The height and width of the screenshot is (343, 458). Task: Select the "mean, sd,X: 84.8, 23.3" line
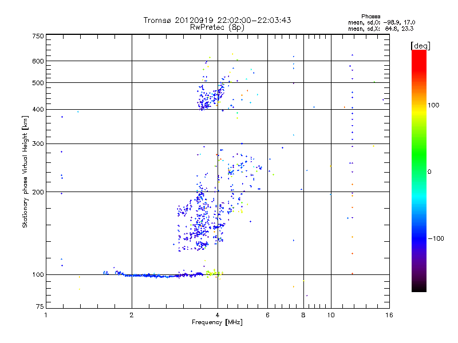pyautogui.click(x=381, y=29)
